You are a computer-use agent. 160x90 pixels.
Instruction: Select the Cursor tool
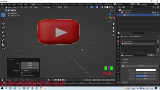pos(3,19)
